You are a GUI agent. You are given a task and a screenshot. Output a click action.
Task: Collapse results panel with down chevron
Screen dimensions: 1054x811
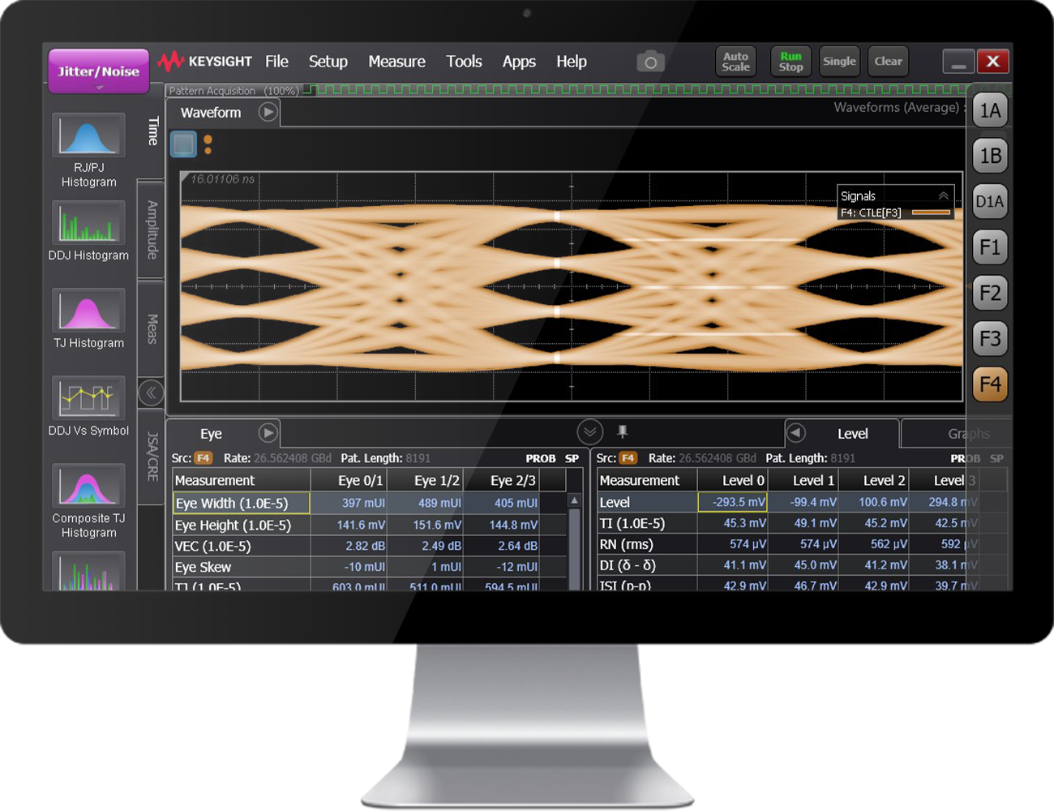tap(589, 431)
